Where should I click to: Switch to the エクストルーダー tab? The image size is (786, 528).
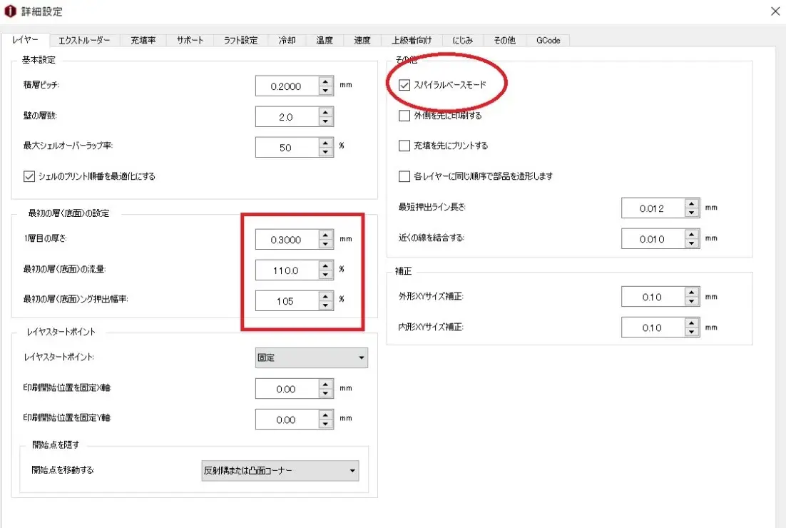coord(84,41)
